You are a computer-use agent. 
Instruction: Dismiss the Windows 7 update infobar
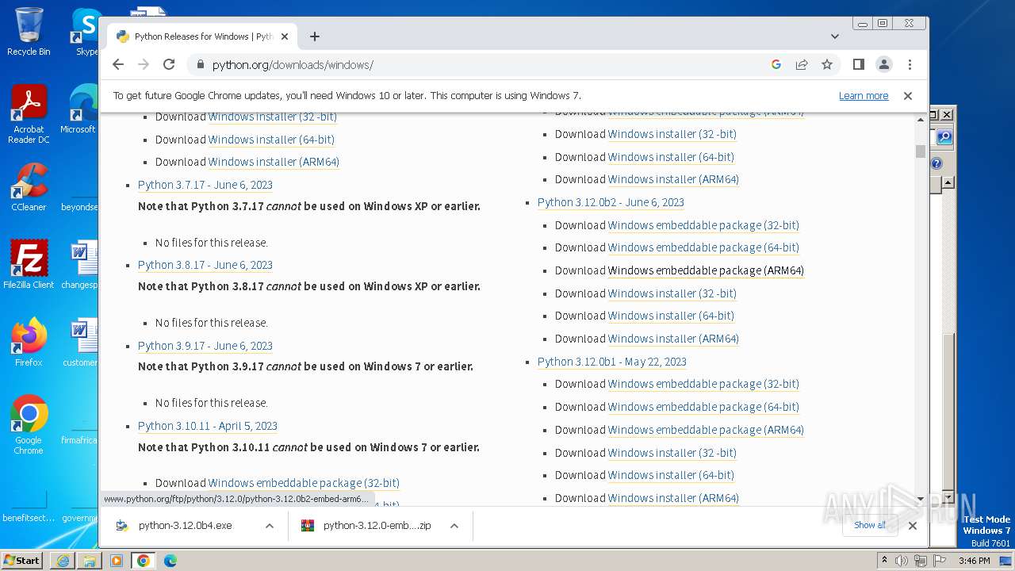(x=908, y=96)
